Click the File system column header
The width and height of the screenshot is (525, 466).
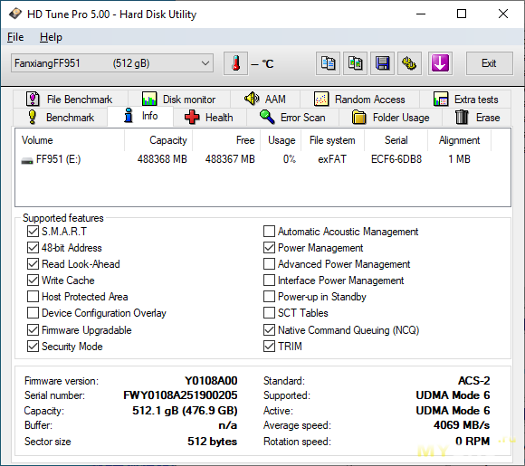pyautogui.click(x=332, y=140)
